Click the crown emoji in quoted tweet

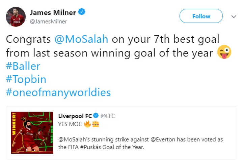96,124
